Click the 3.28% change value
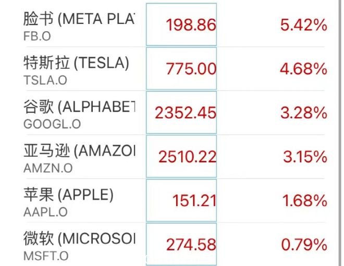344x266 pixels. pos(304,113)
